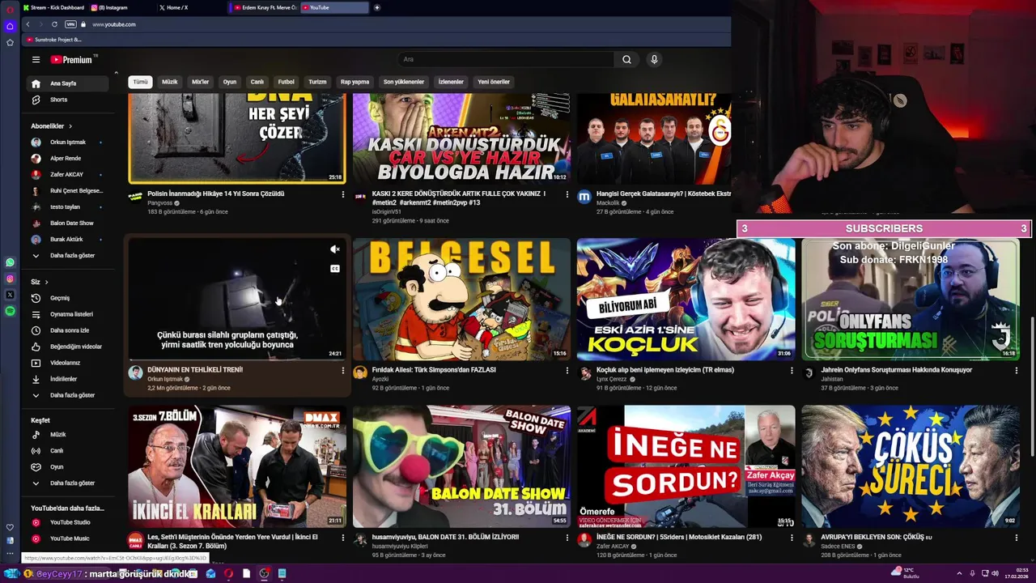Open BELGESEL Fırıldak Ailesi thumbnail
1036x583 pixels.
tap(461, 299)
